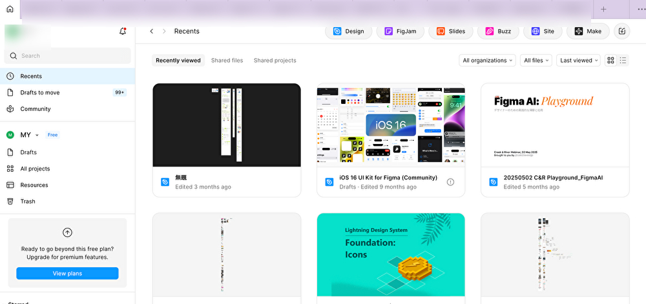Create a new Buzz file
646x304 pixels.
point(498,31)
